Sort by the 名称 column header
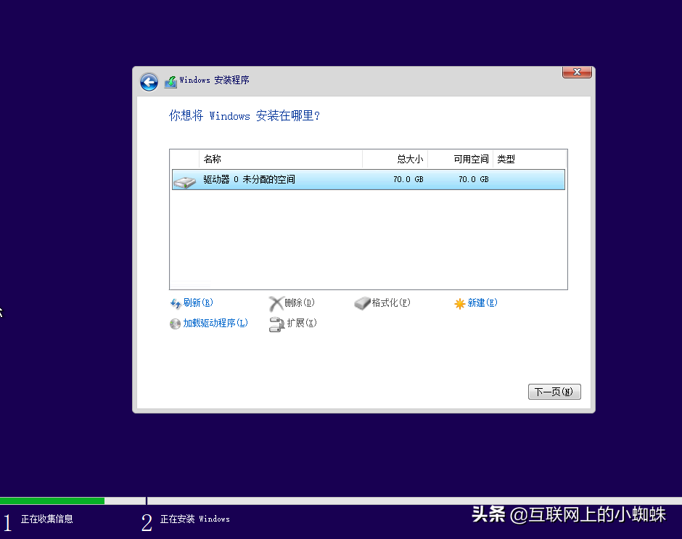The height and width of the screenshot is (539, 682). [280, 160]
